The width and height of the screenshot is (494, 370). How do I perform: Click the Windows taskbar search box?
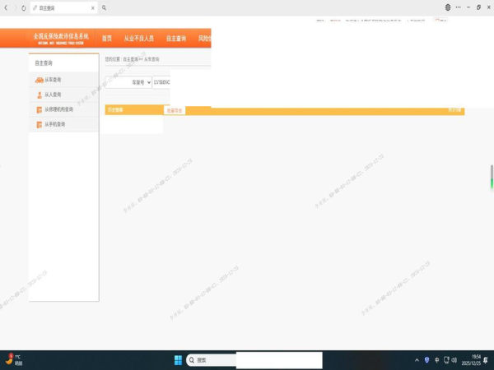(212, 360)
